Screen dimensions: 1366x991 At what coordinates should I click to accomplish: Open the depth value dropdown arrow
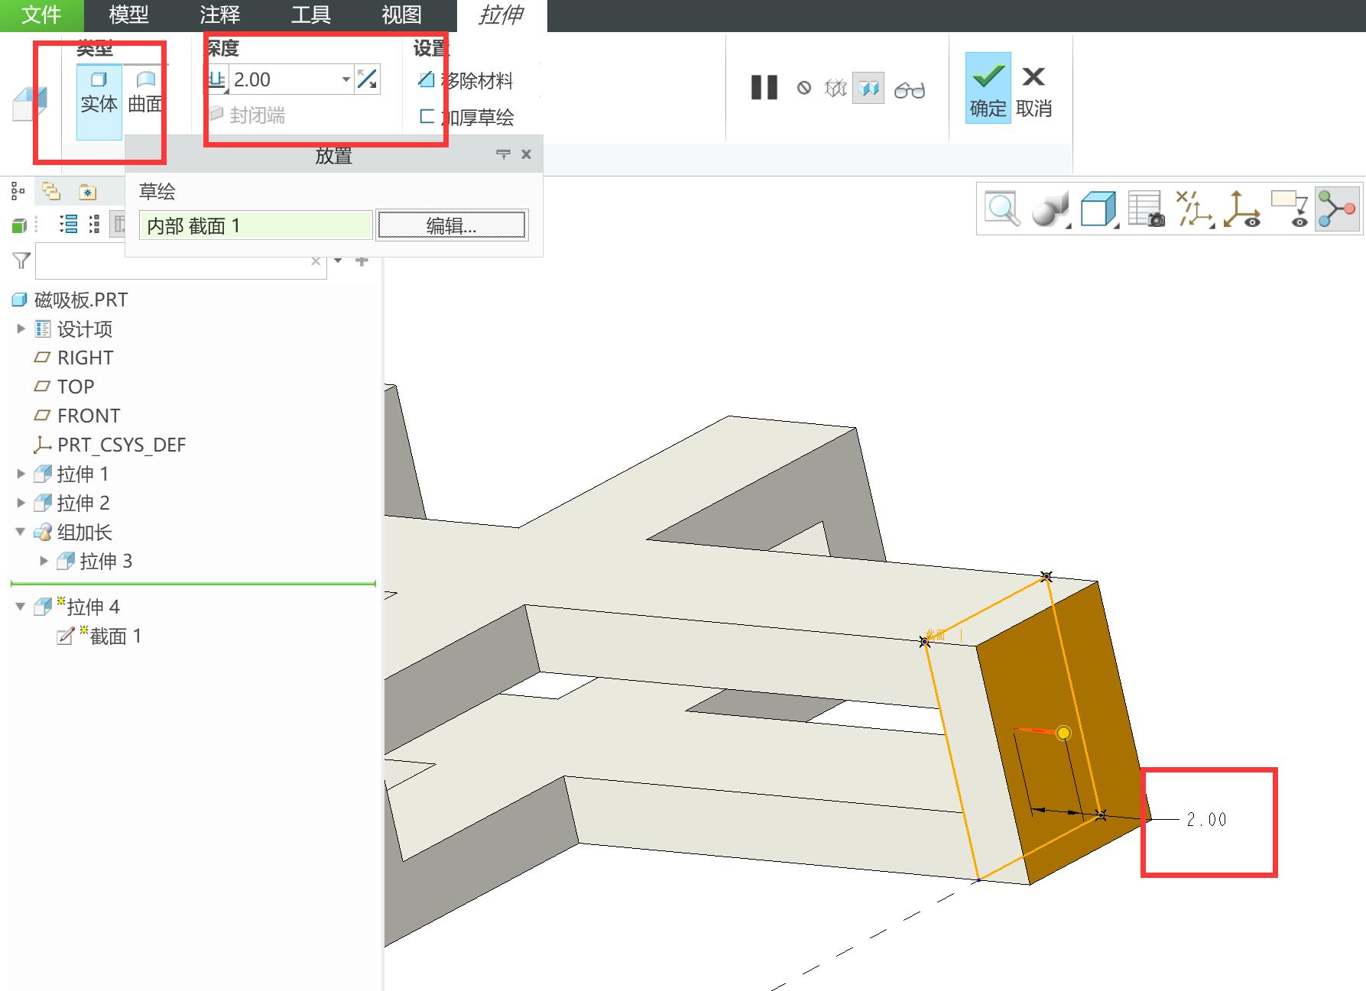point(346,79)
